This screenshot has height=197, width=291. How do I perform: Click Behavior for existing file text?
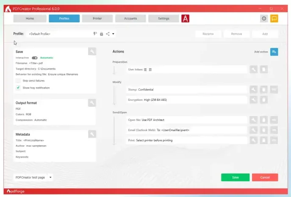coord(47,74)
